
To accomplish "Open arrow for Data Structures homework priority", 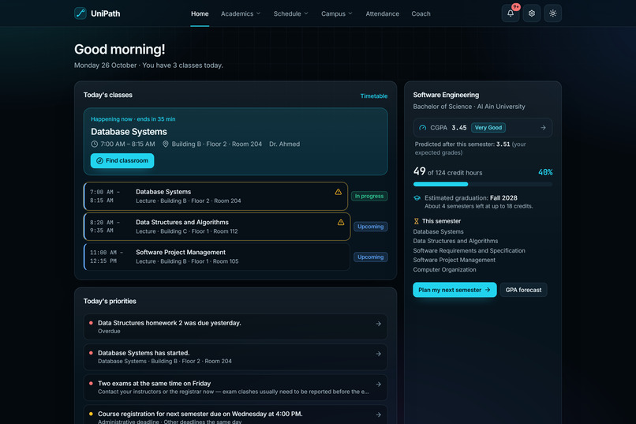I will [x=378, y=324].
